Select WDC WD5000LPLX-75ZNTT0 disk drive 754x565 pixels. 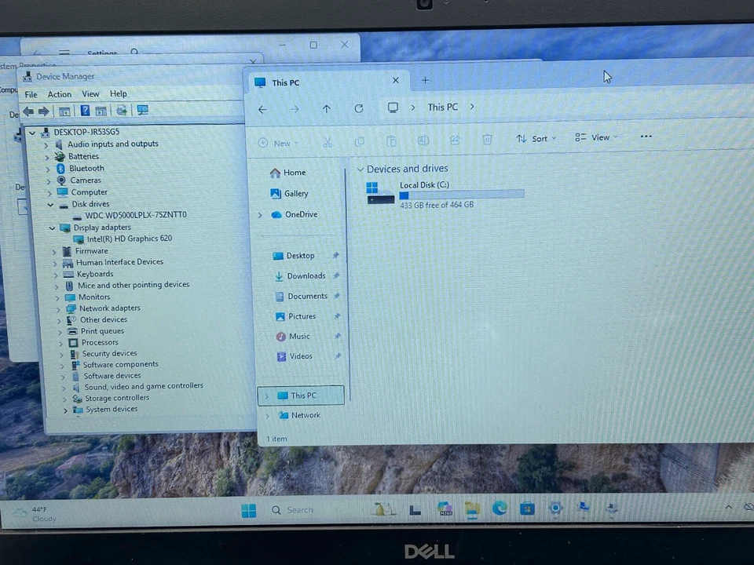pyautogui.click(x=136, y=215)
